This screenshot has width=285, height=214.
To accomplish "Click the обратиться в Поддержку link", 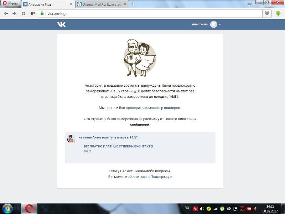I will [x=150, y=177].
